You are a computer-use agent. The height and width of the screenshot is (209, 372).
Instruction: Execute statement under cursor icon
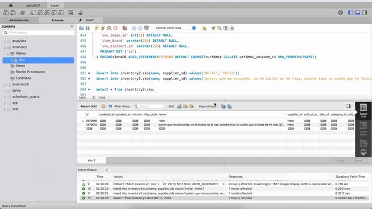click(103, 28)
